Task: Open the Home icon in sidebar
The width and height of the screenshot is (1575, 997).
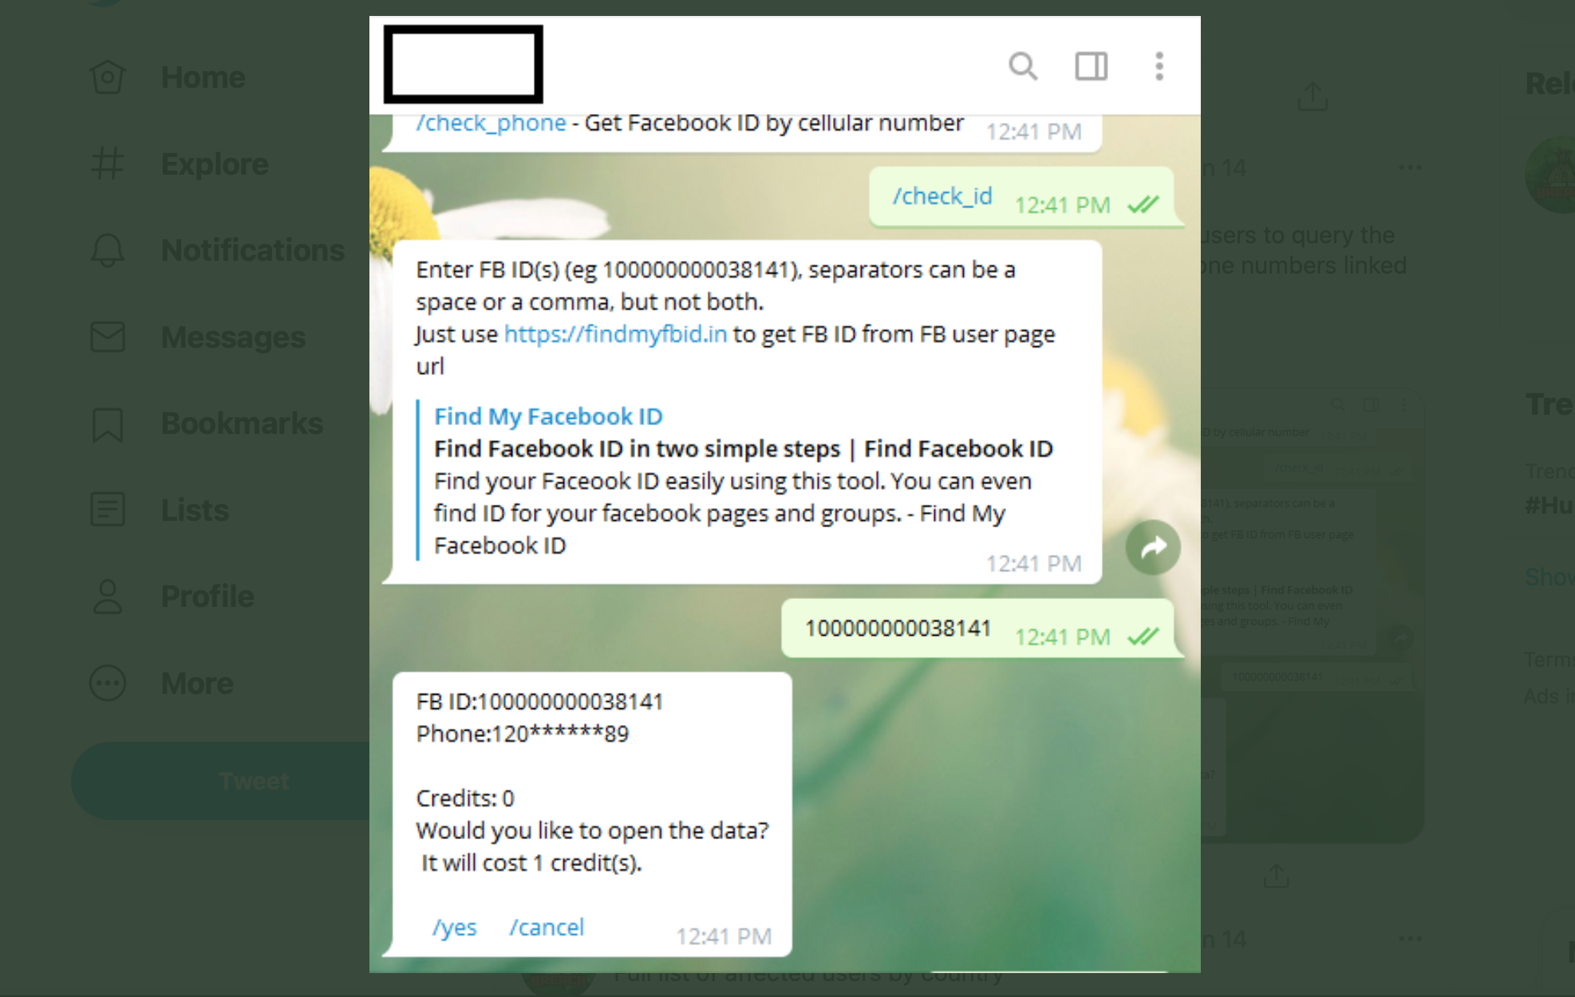Action: [108, 77]
